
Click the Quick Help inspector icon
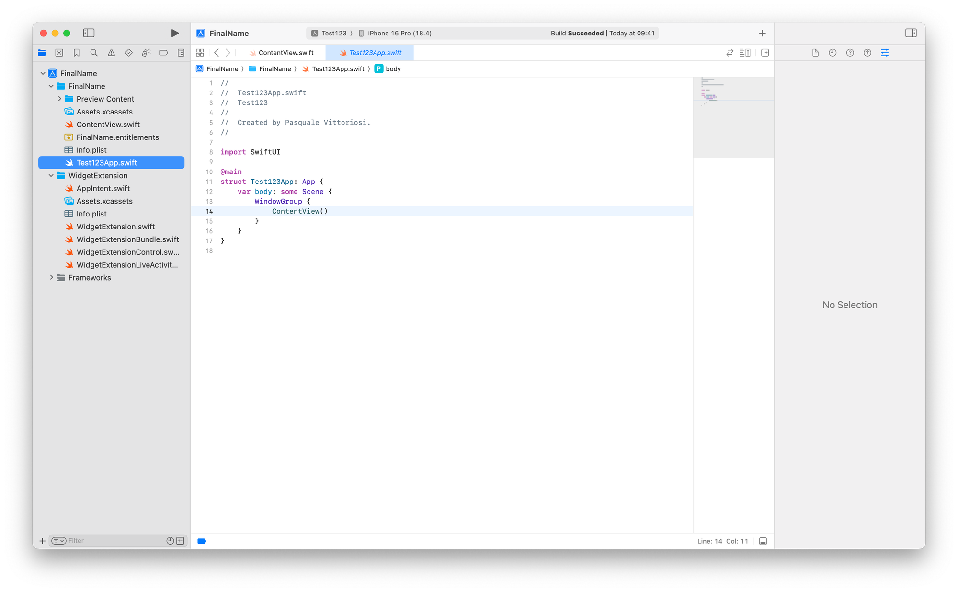coord(850,53)
